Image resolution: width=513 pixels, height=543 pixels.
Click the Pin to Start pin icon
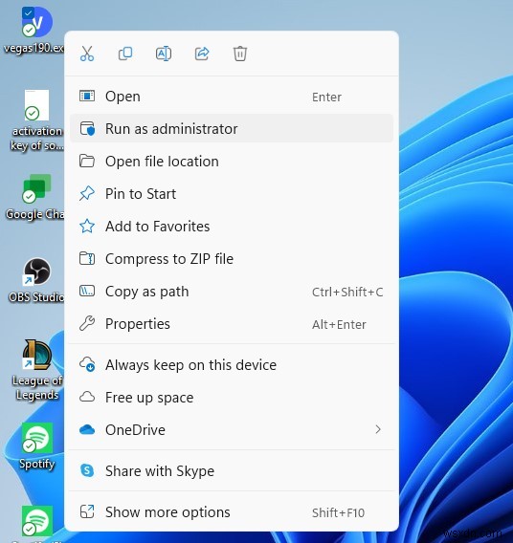[x=87, y=193]
